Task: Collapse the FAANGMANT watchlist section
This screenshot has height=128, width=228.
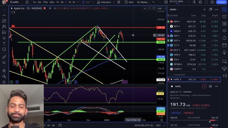Action: tap(172, 75)
